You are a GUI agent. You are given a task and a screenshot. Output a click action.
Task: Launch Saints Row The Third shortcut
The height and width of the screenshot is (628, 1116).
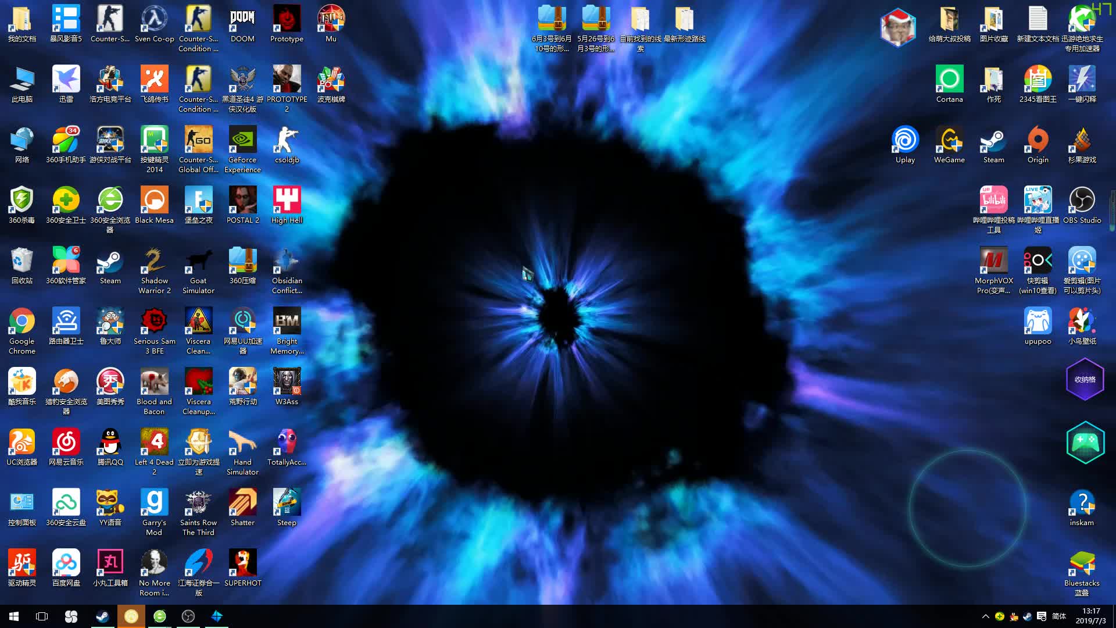pyautogui.click(x=198, y=513)
